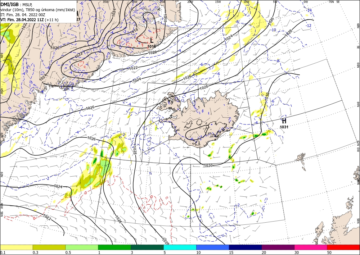This screenshot has height=255, width=360.
Task: Click the light green 0.5–1 mm legend swatch
Action: (82, 247)
